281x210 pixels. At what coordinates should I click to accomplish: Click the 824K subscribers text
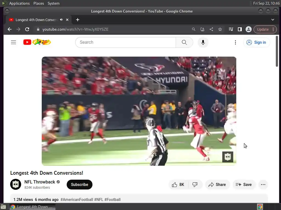coord(37,188)
